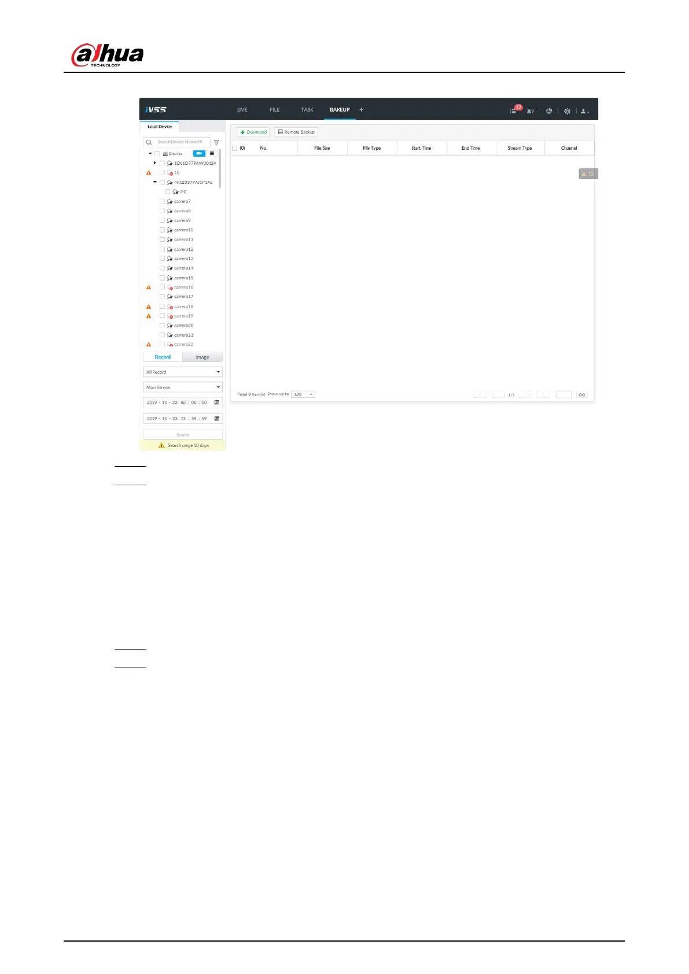Click the device tree vertical scrollbar
Screen dimensions: 689x974
pyautogui.click(x=220, y=169)
